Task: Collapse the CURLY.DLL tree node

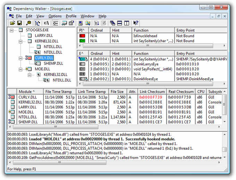Action: 20,58
